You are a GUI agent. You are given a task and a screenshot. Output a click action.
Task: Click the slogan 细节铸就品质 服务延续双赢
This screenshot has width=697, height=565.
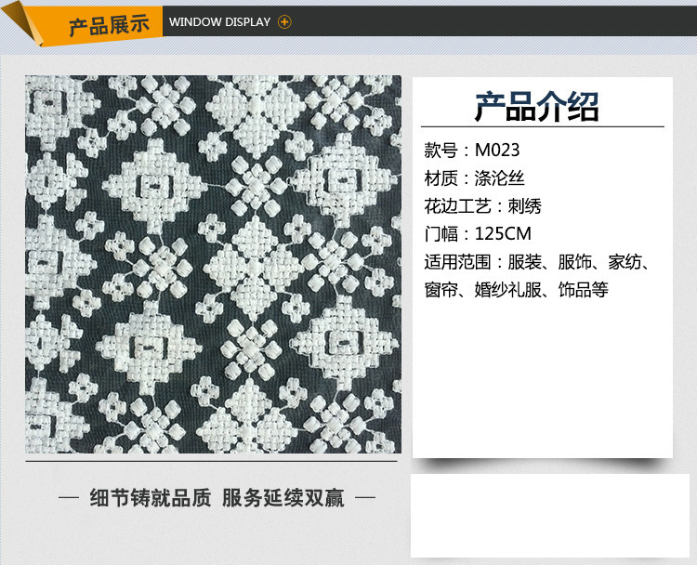[x=217, y=498]
